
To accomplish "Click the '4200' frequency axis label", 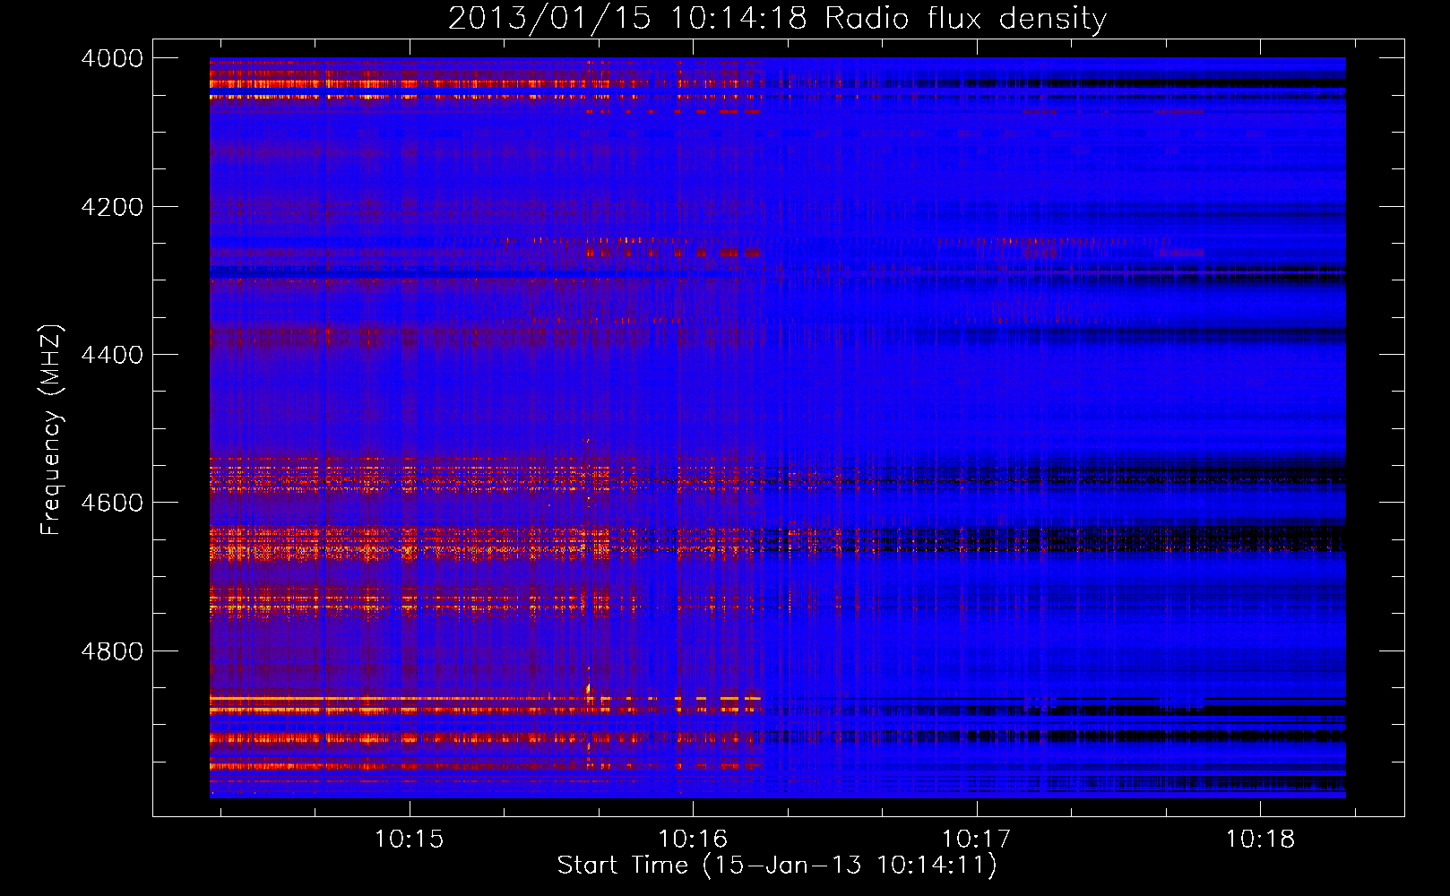I will tap(112, 207).
